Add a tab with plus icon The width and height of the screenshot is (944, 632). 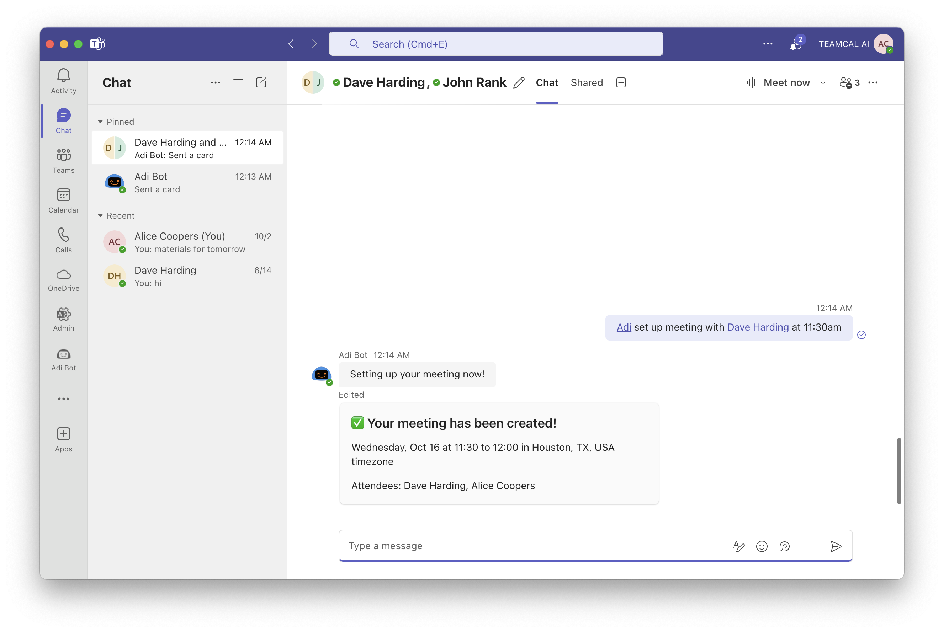pos(621,82)
